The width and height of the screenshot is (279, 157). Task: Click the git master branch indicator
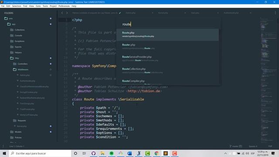tap(236, 147)
